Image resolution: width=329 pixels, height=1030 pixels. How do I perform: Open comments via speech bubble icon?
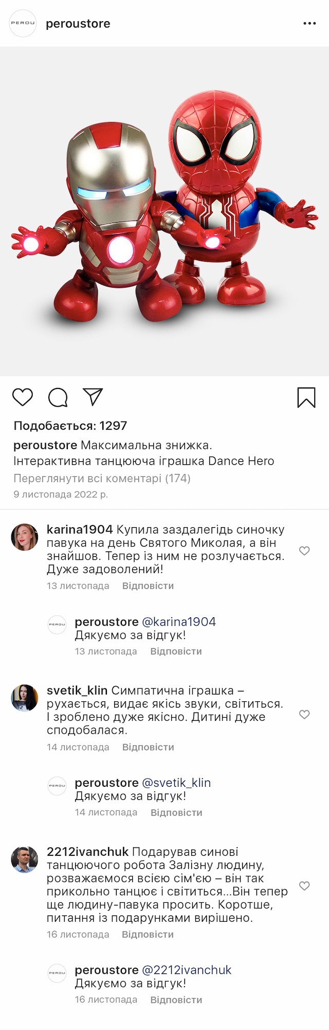point(58,397)
